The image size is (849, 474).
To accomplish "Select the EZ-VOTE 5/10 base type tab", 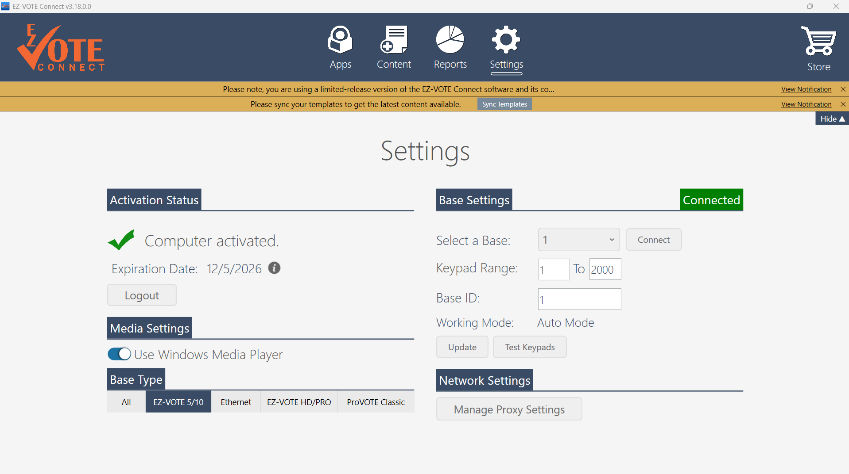I will coord(178,402).
